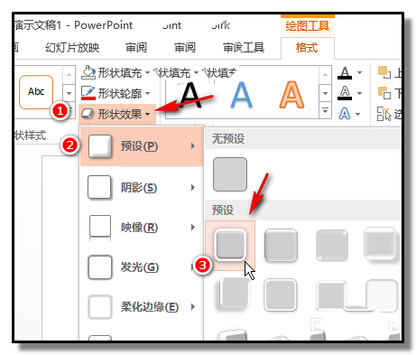The width and height of the screenshot is (416, 355).
Task: Select the third preset in first row
Action: click(x=332, y=245)
